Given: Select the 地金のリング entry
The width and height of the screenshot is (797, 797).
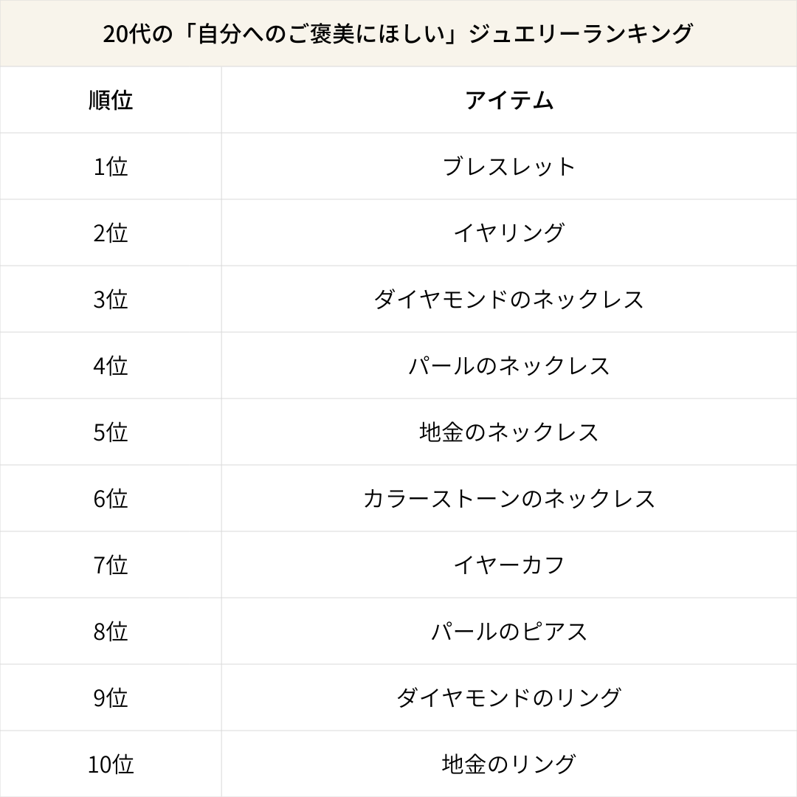Looking at the screenshot, I should point(509,765).
